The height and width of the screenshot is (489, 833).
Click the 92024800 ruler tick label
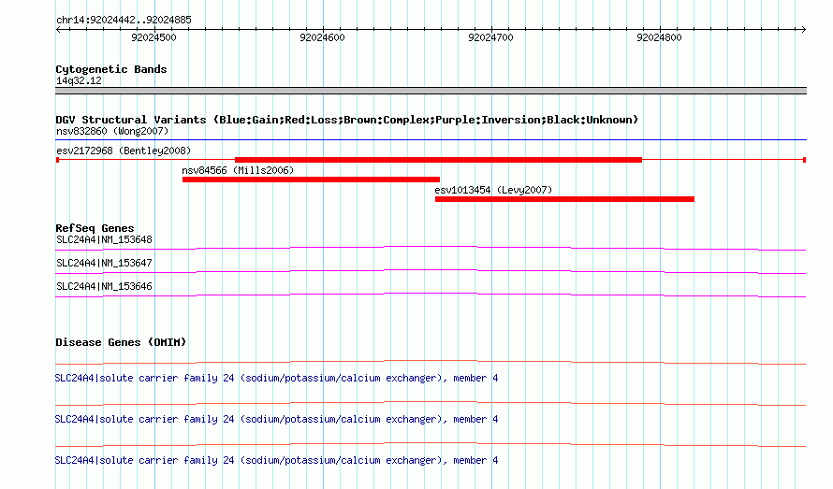(x=659, y=37)
